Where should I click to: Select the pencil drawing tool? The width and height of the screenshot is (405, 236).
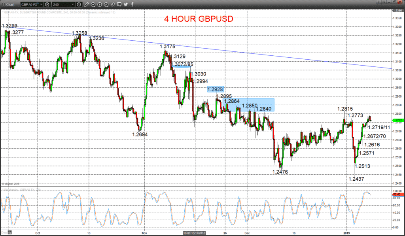87,4
